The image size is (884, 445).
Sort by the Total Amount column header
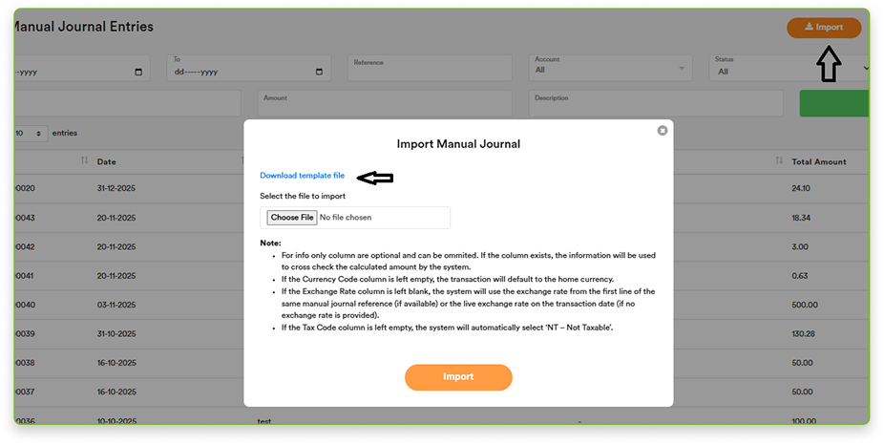(818, 161)
